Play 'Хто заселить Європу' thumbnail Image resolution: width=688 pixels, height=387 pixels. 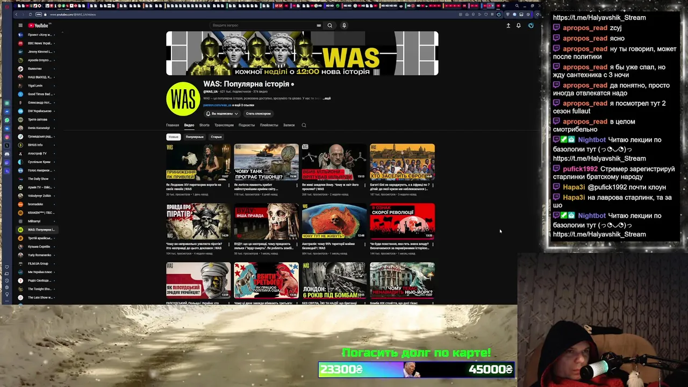point(402,162)
